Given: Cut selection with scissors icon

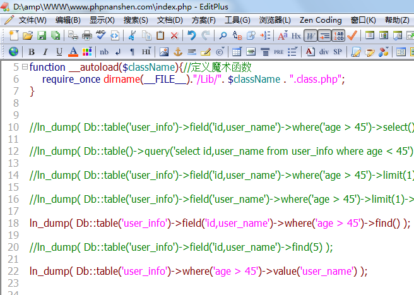Looking at the screenshot, I should pyautogui.click(x=132, y=35).
